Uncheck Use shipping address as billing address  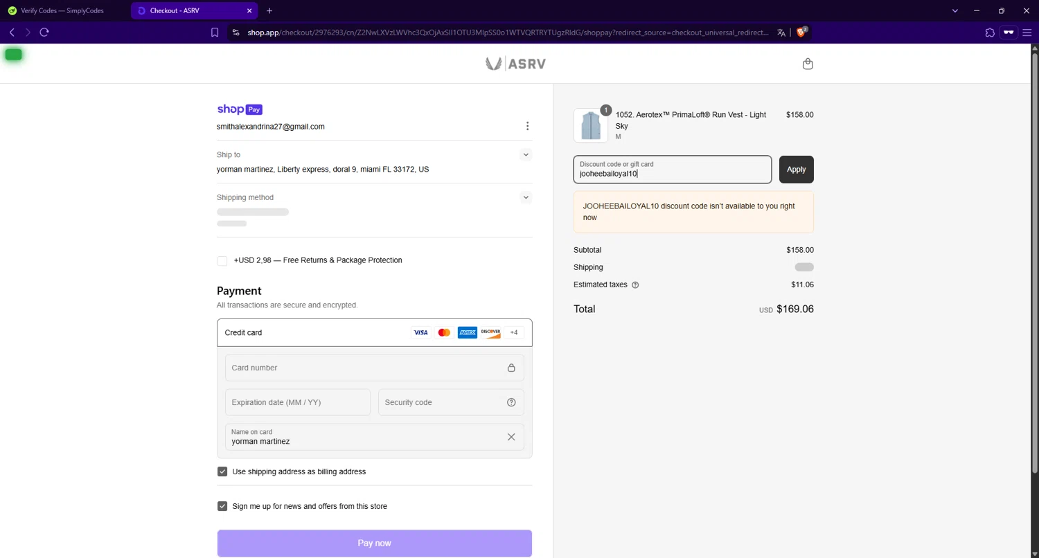point(222,471)
